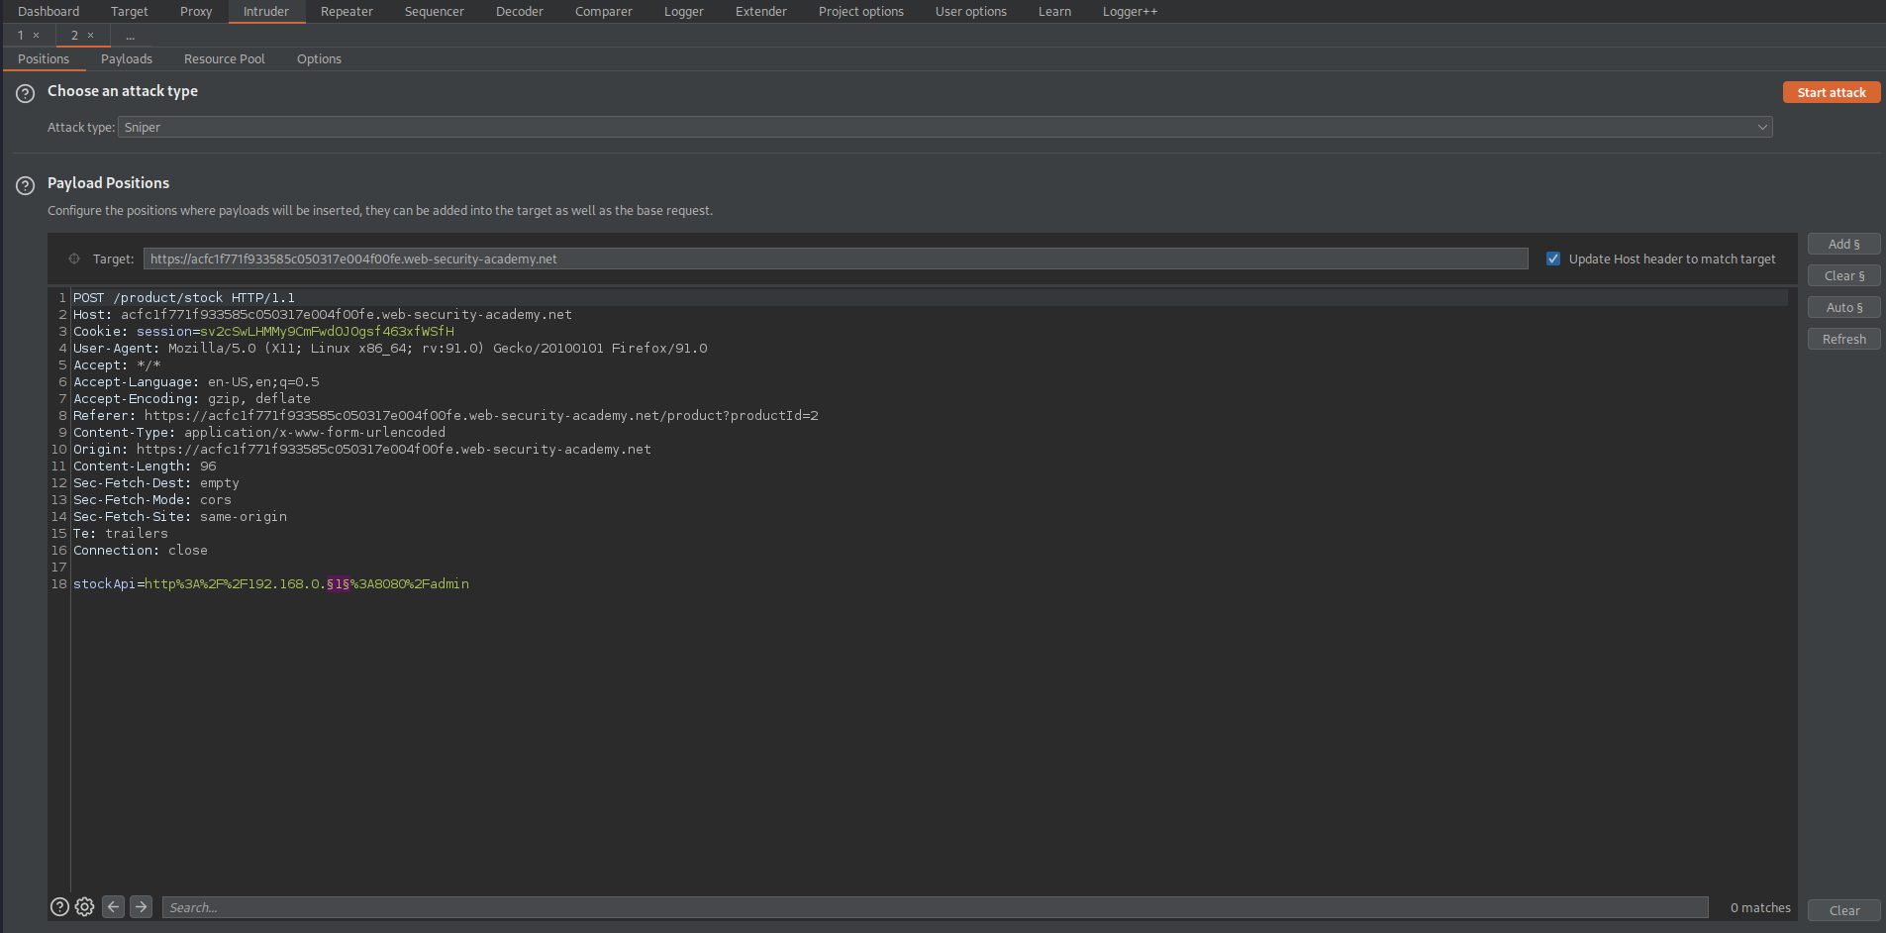Open the Comparer tab
1886x933 pixels.
pos(604,12)
